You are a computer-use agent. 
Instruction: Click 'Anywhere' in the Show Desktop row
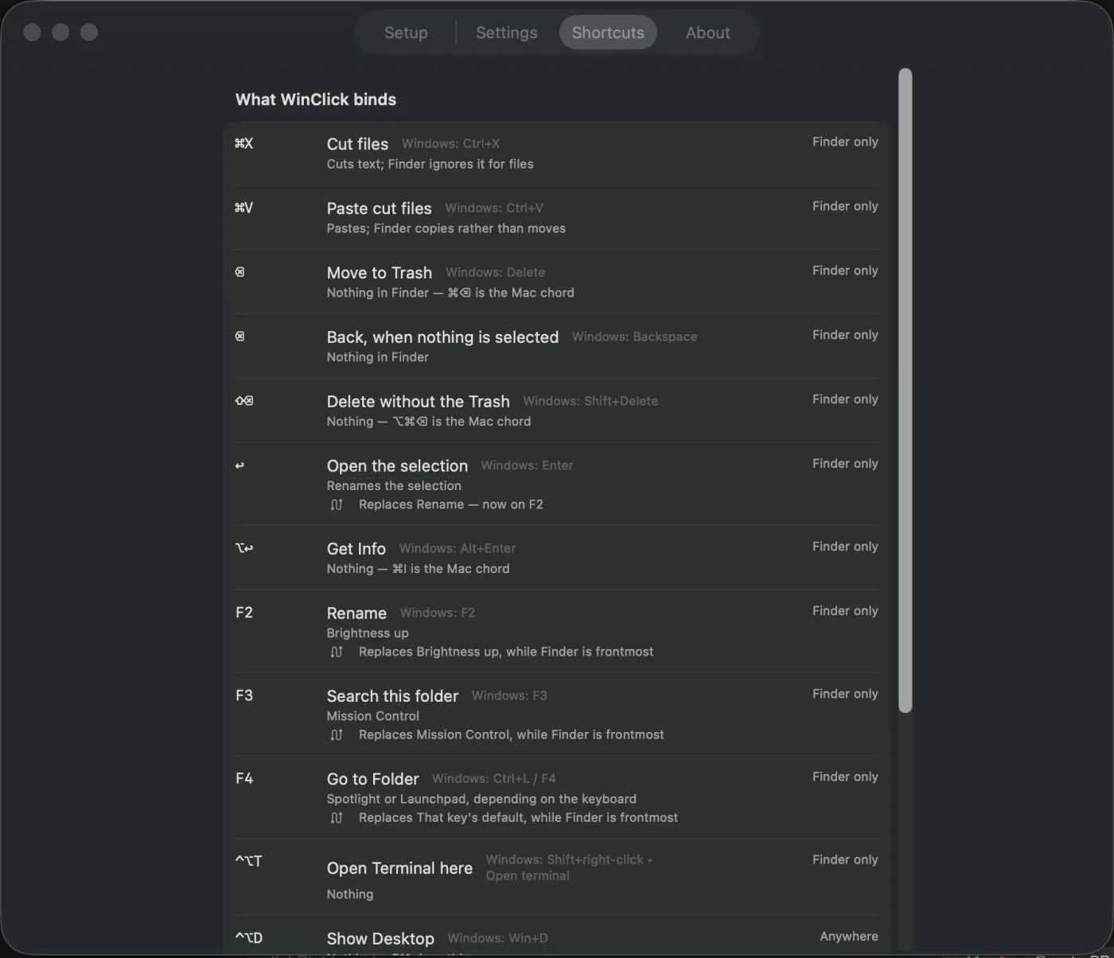[x=849, y=937]
